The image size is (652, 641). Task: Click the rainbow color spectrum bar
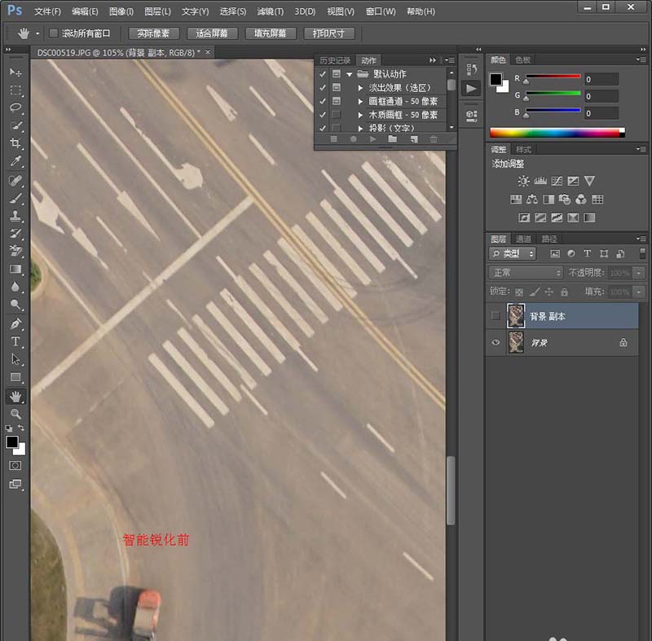pyautogui.click(x=556, y=132)
